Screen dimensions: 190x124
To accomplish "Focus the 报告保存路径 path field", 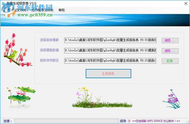I will click(x=110, y=61).
